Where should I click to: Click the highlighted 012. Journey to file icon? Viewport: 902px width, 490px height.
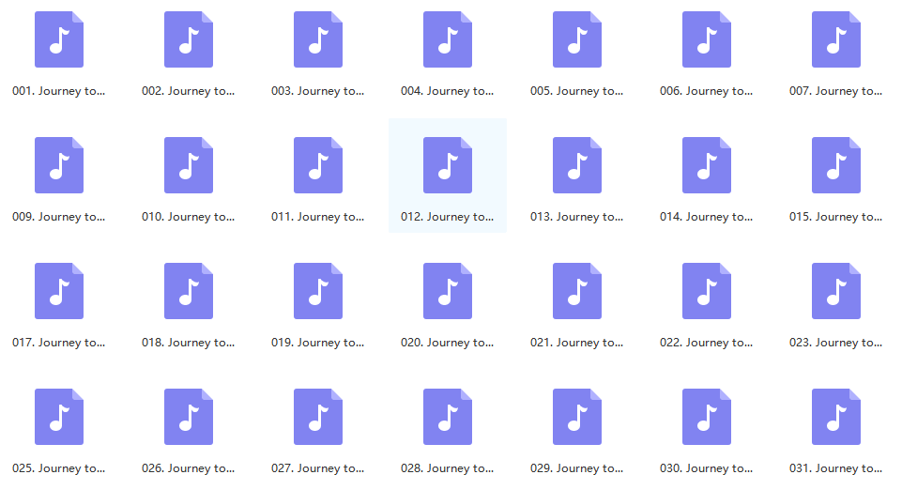447,165
